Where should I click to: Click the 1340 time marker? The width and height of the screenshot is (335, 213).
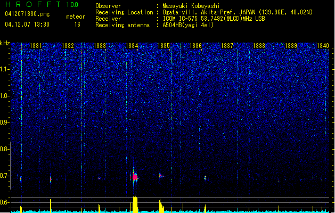point(323,46)
